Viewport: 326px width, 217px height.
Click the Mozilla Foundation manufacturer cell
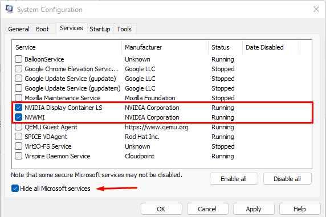150,98
